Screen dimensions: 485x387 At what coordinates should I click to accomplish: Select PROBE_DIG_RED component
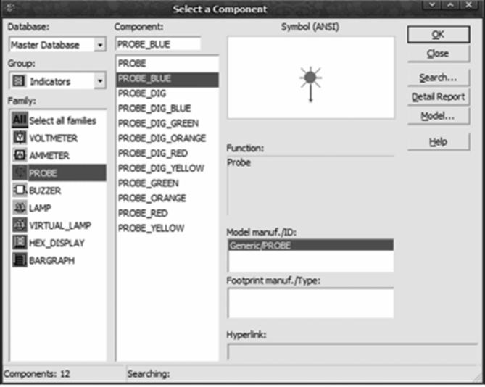167,154
